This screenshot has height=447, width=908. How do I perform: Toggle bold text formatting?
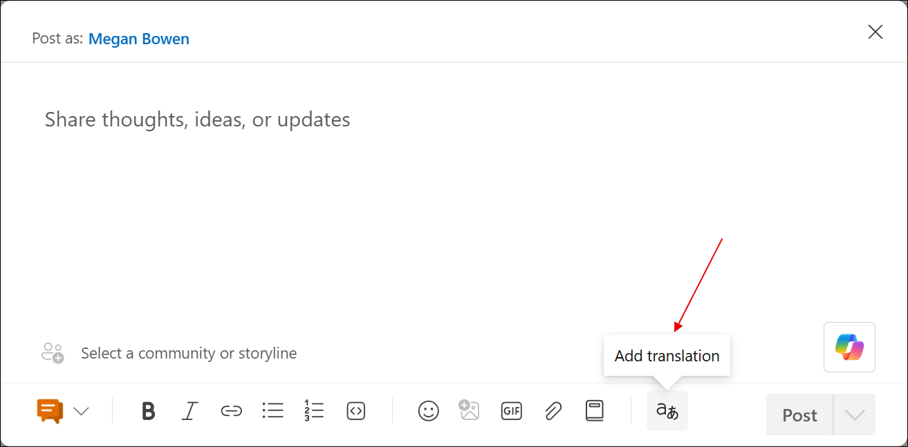[x=147, y=410]
